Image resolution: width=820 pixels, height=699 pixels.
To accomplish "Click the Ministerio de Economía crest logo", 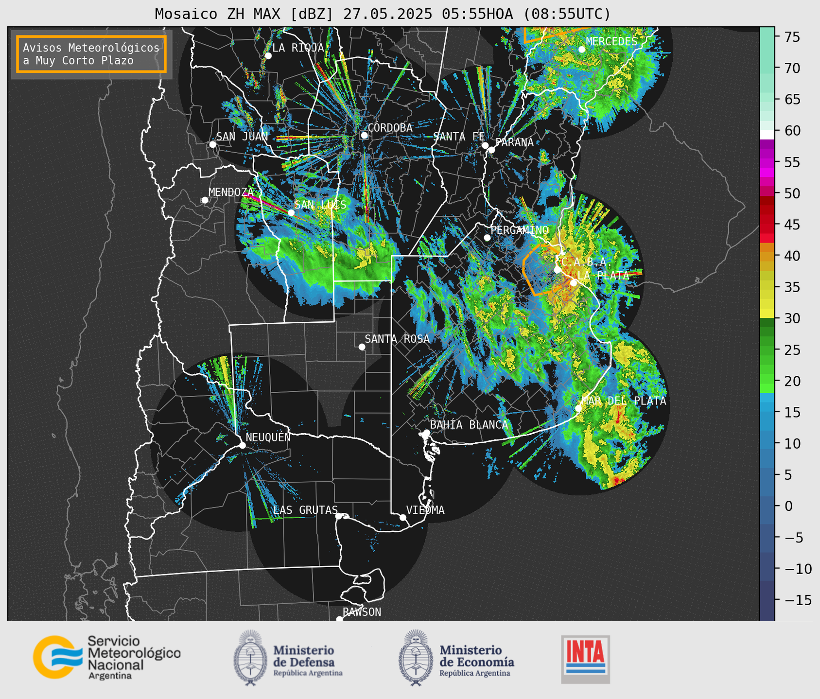I will pos(415,658).
